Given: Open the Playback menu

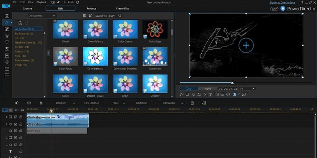Looking at the screenshot, I should click(x=41, y=2).
